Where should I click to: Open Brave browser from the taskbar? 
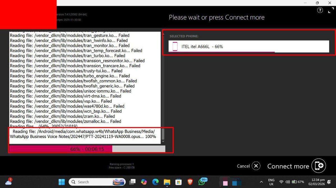pos(190,182)
